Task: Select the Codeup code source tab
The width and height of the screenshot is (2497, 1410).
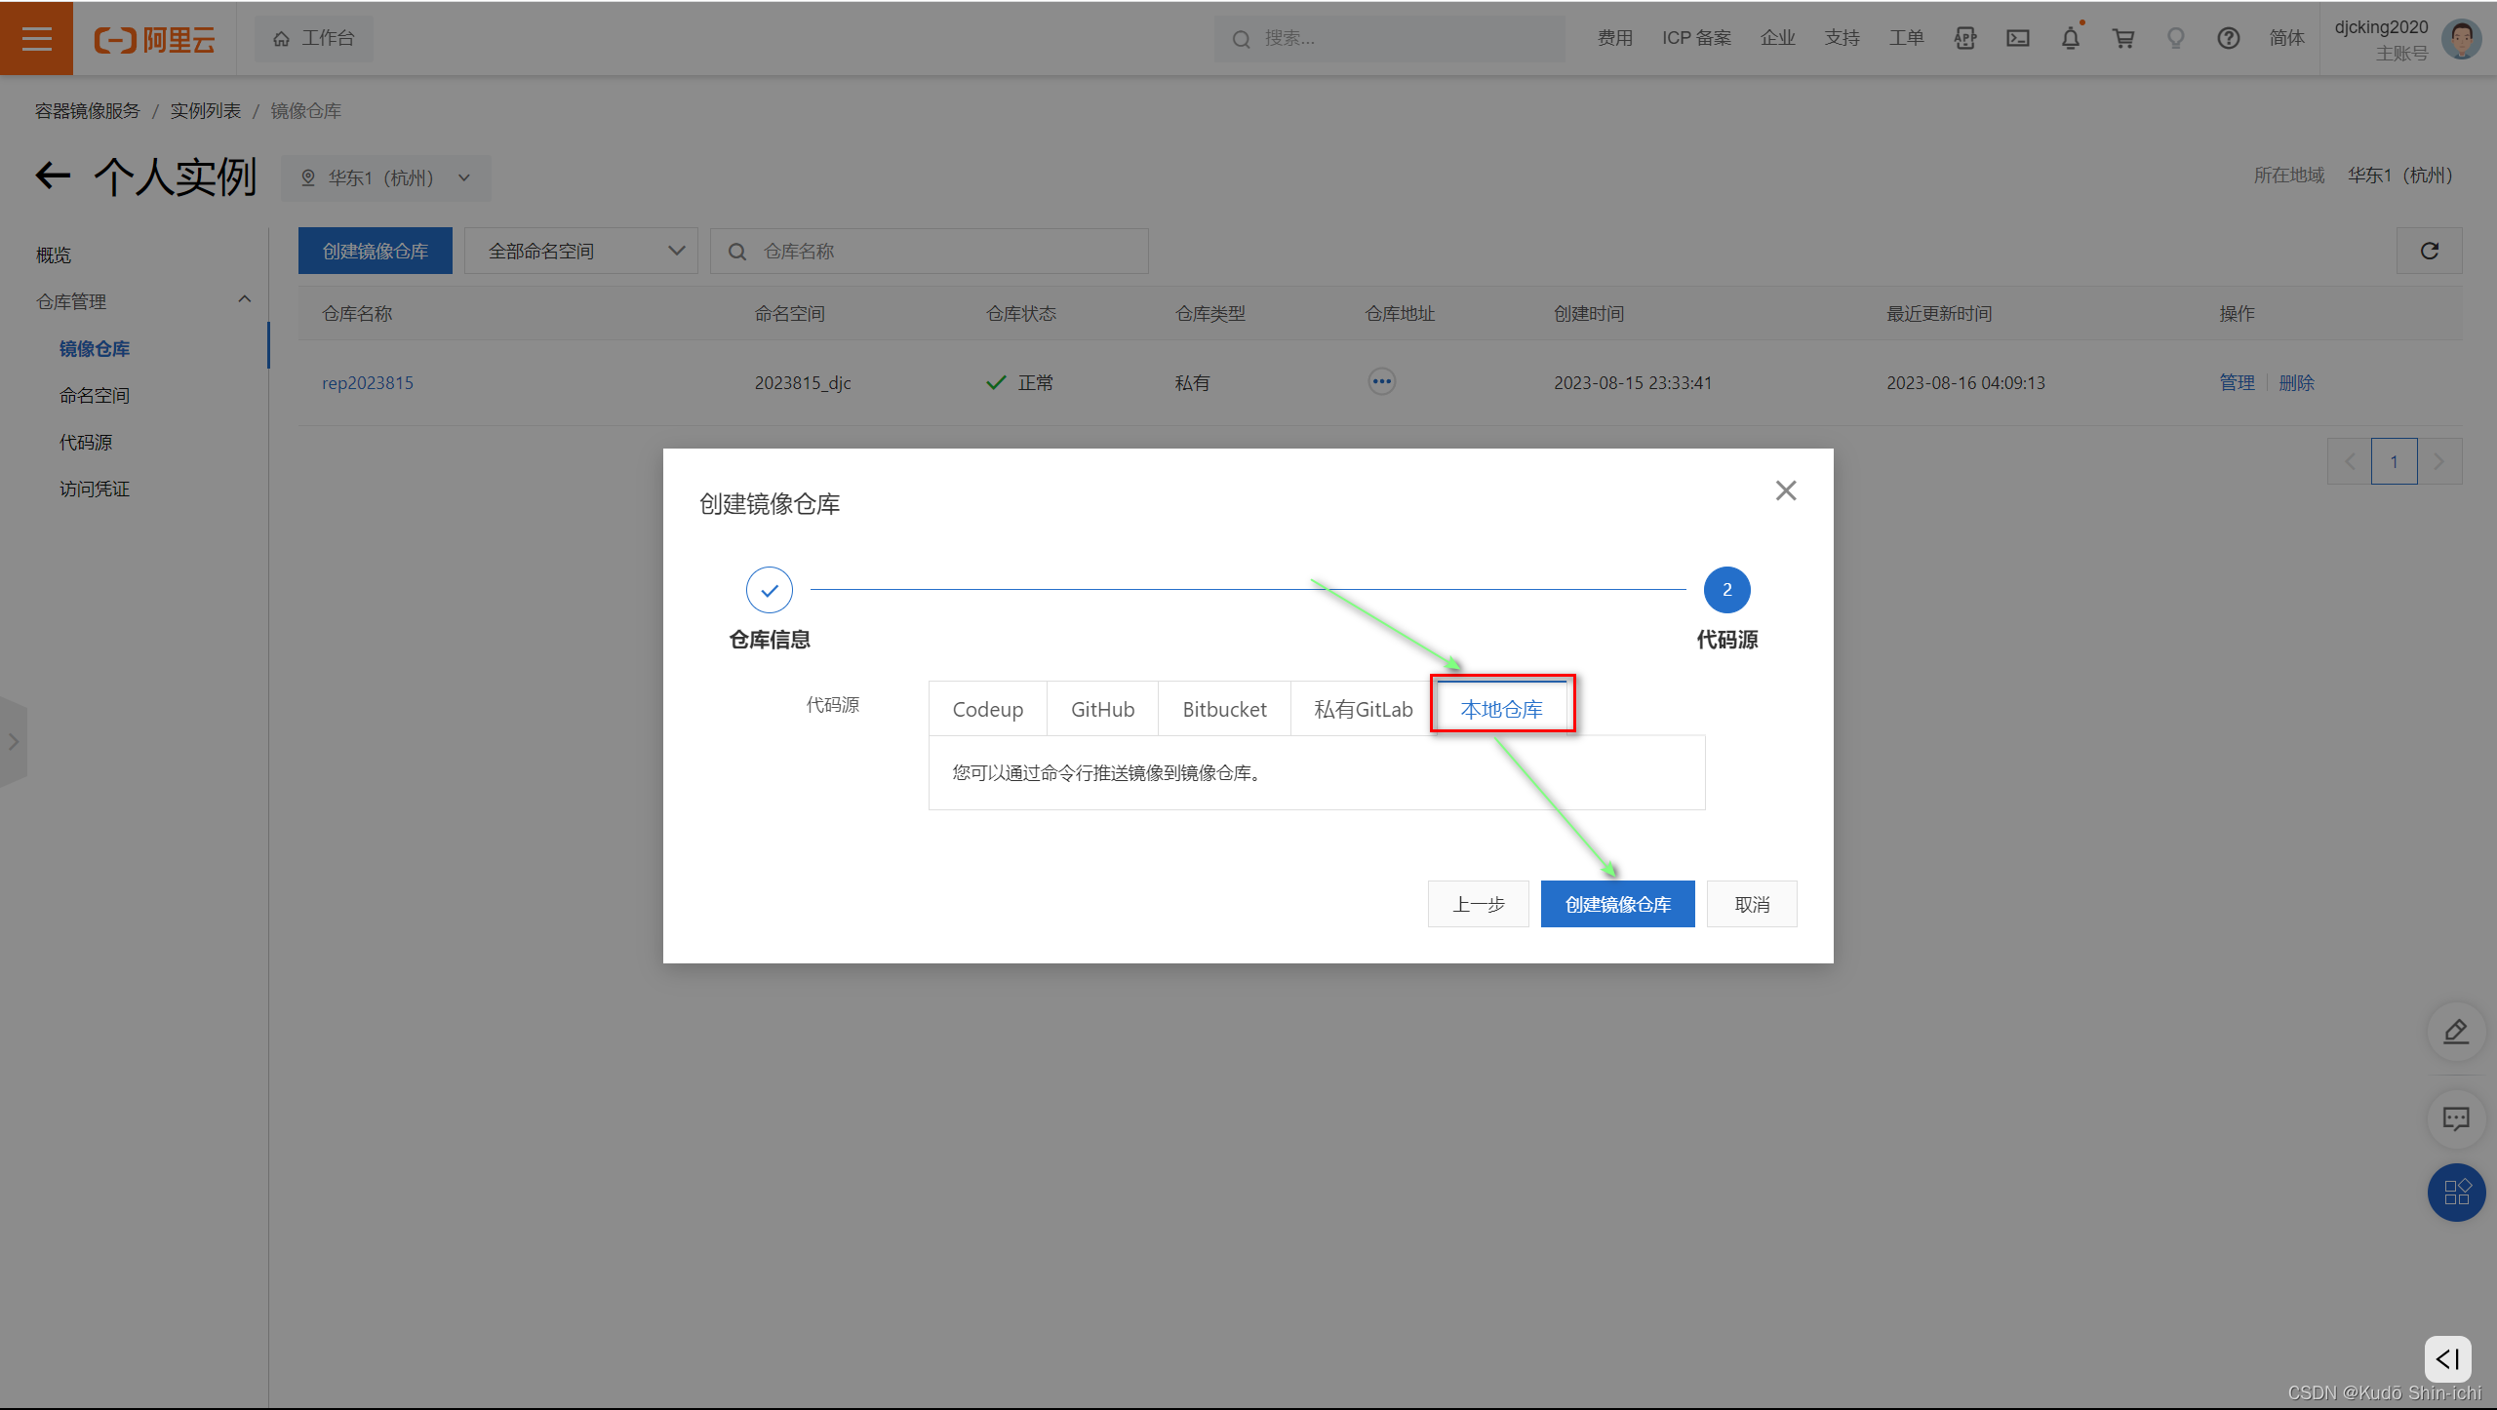Action: click(x=987, y=709)
